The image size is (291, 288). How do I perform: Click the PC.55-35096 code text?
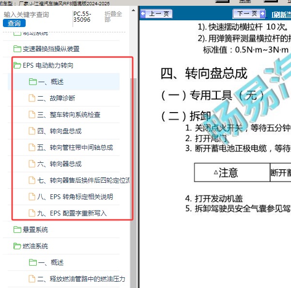pos(82,16)
